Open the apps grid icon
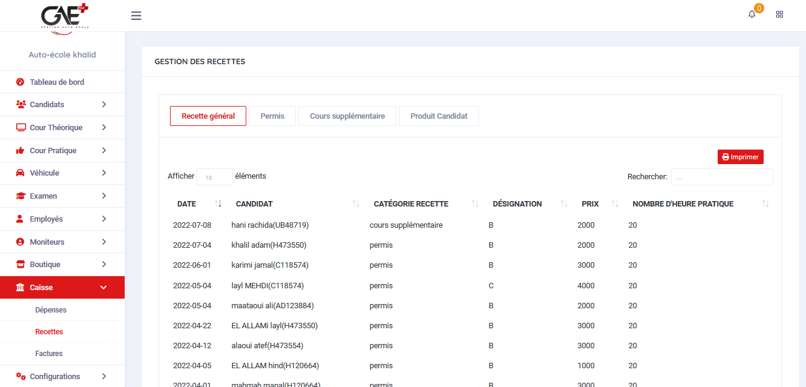Screen dimensions: 806x387 click(779, 14)
